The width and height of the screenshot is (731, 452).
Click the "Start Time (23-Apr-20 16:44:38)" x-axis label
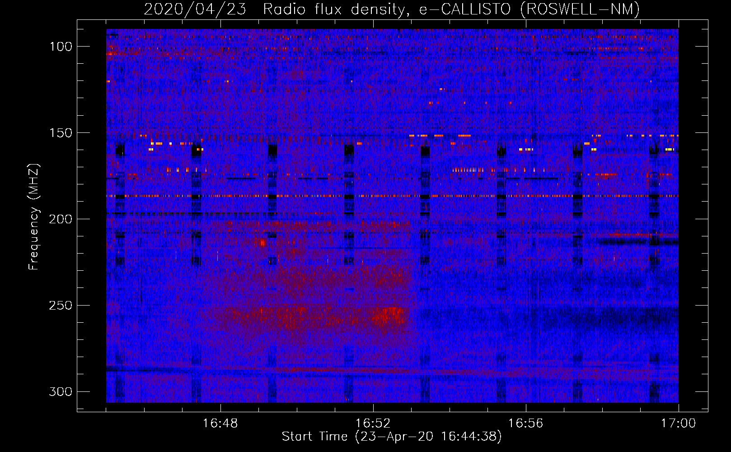392,437
